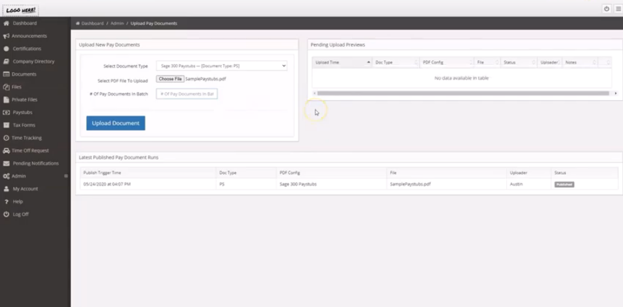The height and width of the screenshot is (307, 623).
Task: Click the Help link in sidebar
Action: 18,202
